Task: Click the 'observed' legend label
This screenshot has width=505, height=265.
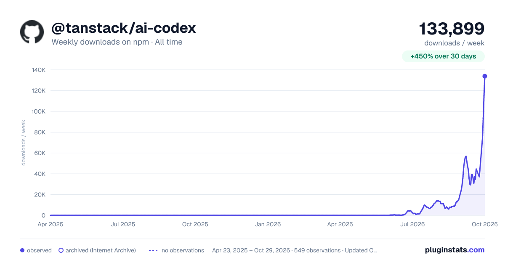Action: (39, 250)
